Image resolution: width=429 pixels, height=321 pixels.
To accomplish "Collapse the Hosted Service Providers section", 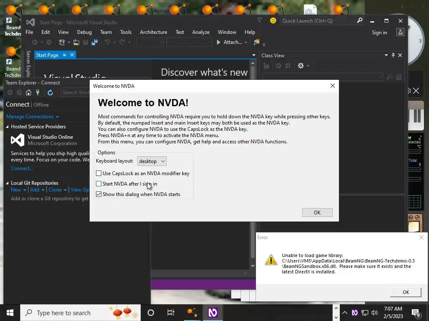I will 8,127.
